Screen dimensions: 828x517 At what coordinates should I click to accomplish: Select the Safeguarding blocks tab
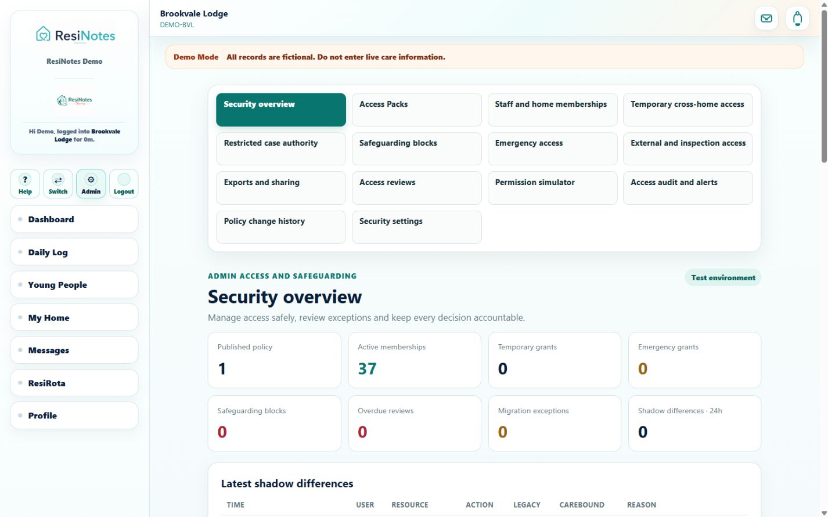pyautogui.click(x=417, y=149)
